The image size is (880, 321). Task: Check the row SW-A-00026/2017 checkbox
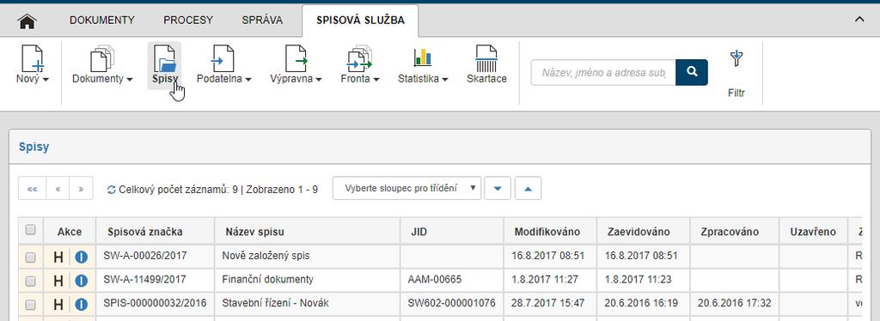click(x=30, y=257)
